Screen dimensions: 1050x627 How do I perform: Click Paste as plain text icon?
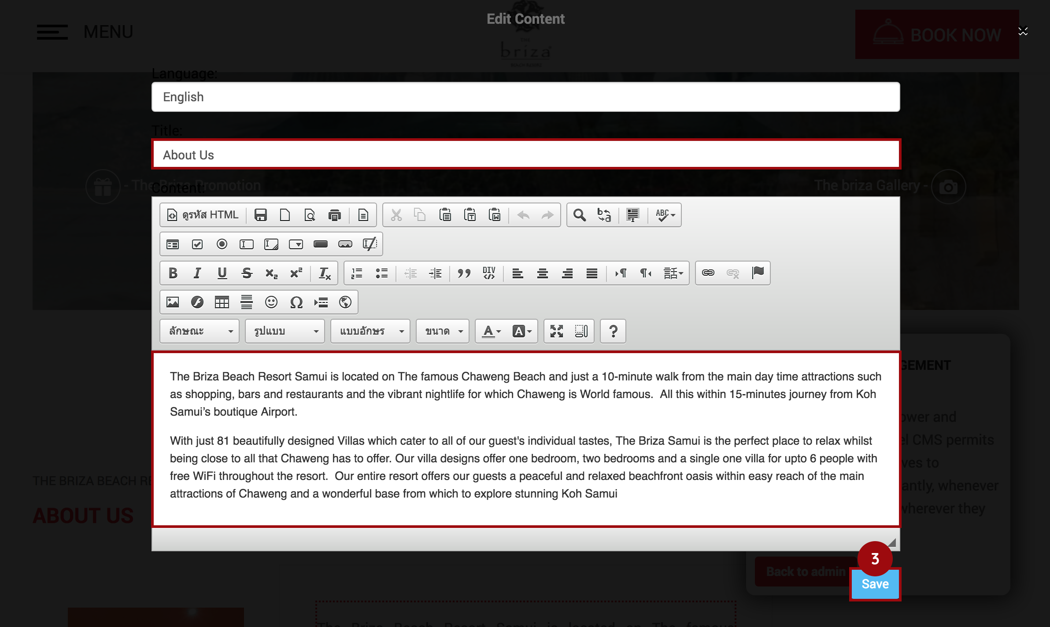470,215
